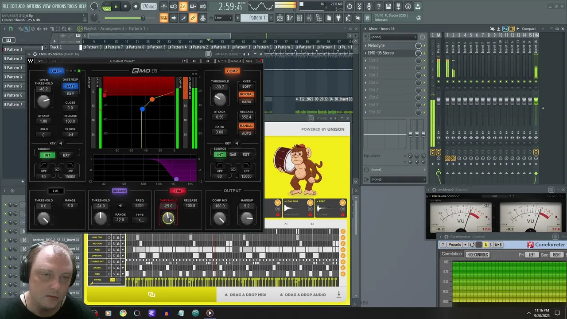Click the gate key listen speaker icon
The height and width of the screenshot is (319, 567).
61,143
